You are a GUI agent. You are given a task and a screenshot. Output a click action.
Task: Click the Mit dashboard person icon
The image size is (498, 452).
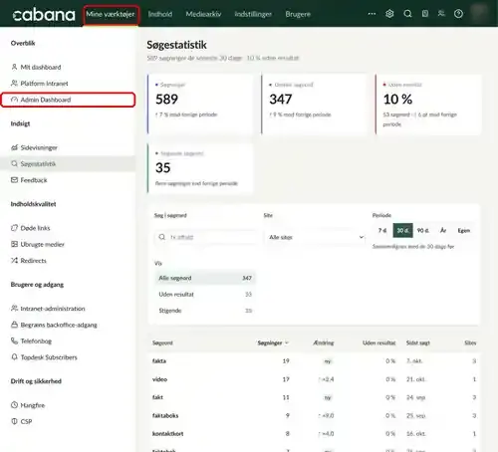click(14, 67)
